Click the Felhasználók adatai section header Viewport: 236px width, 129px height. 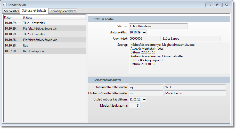point(159,80)
